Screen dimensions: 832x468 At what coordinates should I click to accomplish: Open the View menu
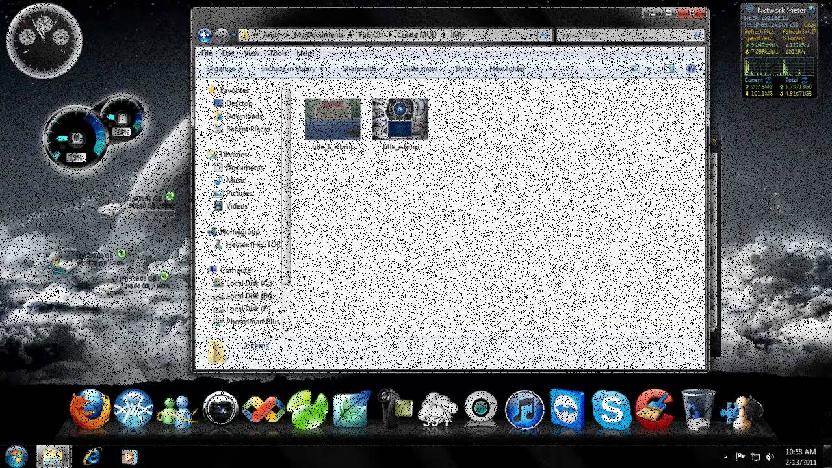click(252, 53)
